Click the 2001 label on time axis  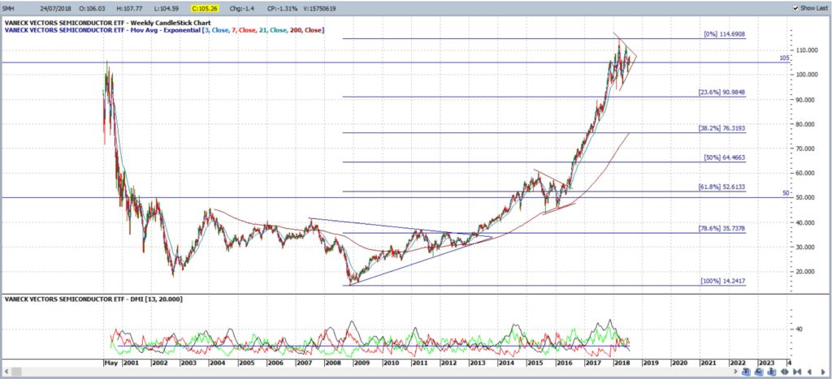(x=131, y=363)
